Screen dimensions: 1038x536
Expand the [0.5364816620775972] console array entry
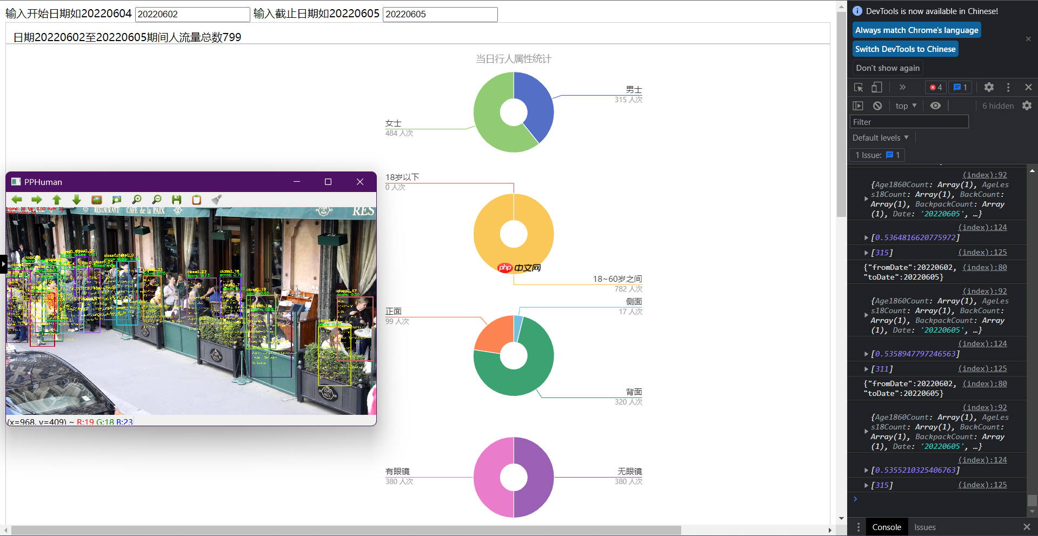pyautogui.click(x=866, y=237)
